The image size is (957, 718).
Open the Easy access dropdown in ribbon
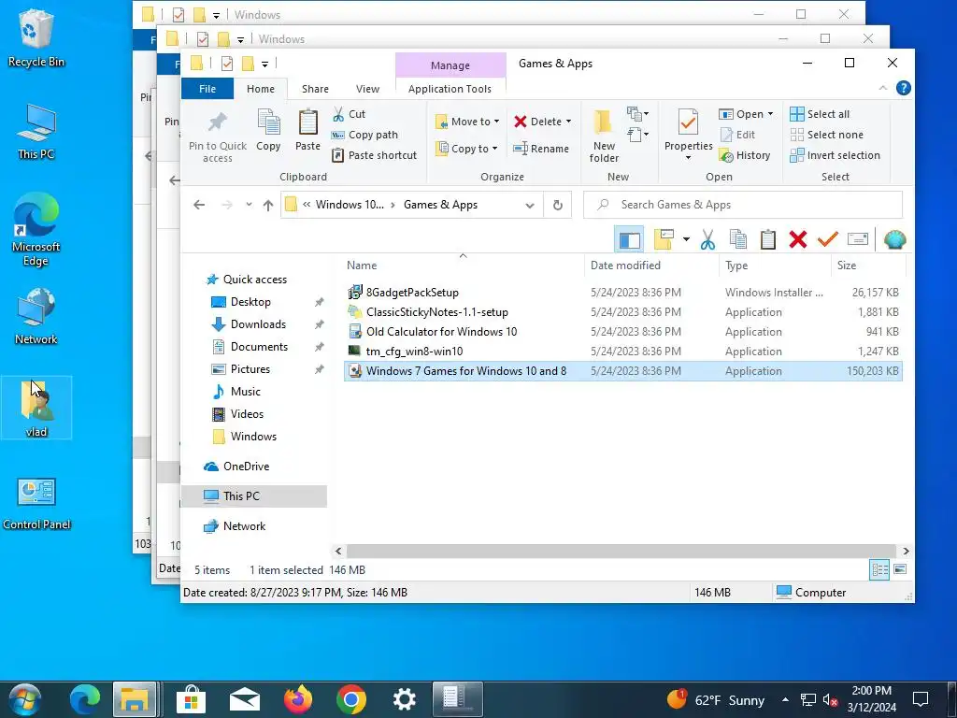(x=637, y=135)
